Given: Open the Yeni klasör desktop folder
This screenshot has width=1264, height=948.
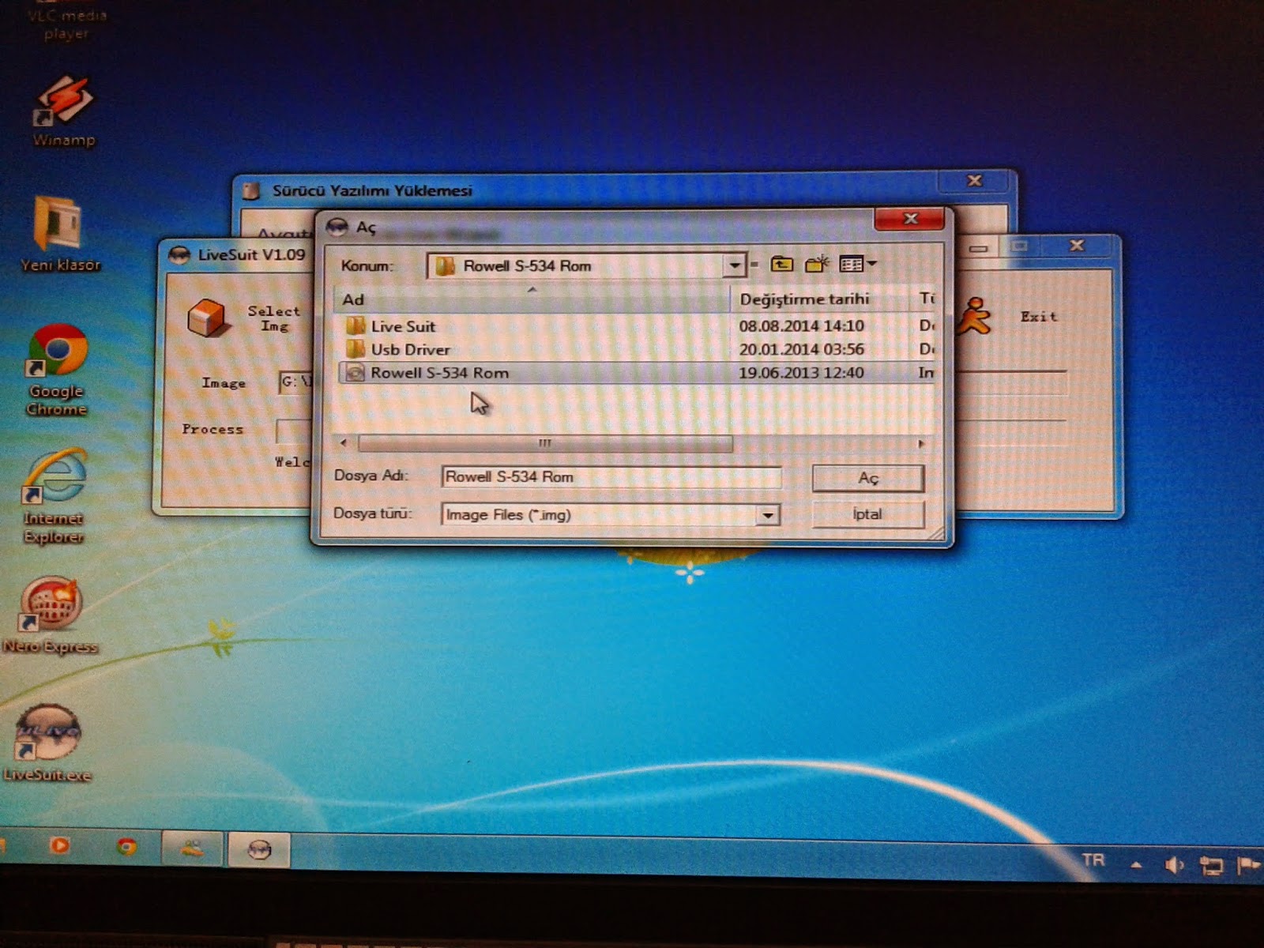Looking at the screenshot, I should click(61, 235).
